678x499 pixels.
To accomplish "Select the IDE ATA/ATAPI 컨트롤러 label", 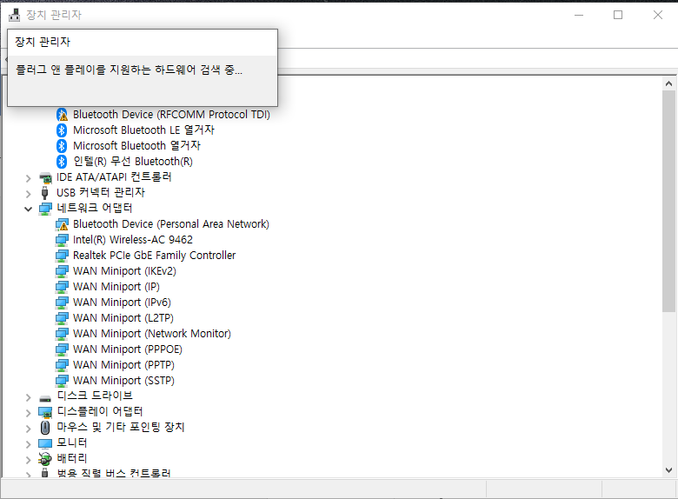I will pos(114,176).
